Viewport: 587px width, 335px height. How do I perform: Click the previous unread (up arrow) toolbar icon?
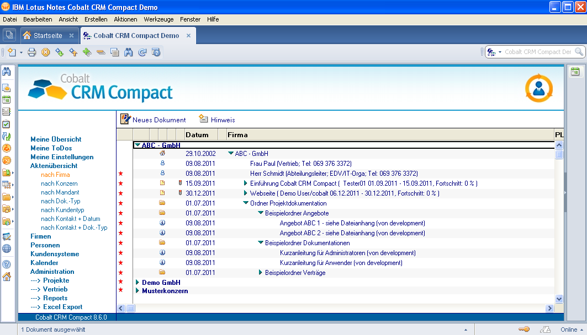pos(73,52)
